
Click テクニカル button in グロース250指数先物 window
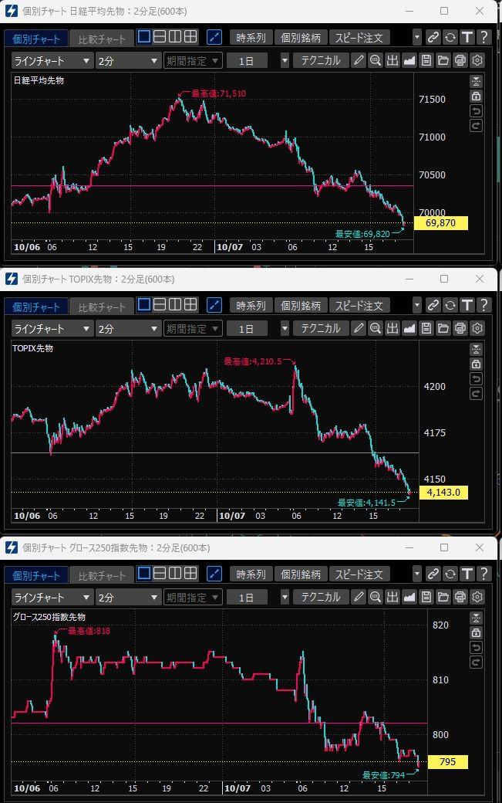pyautogui.click(x=321, y=597)
